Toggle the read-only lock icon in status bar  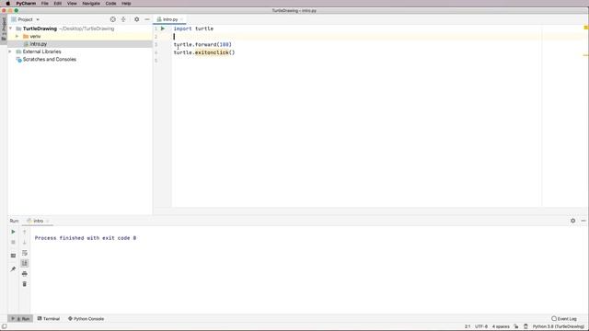pyautogui.click(x=516, y=326)
